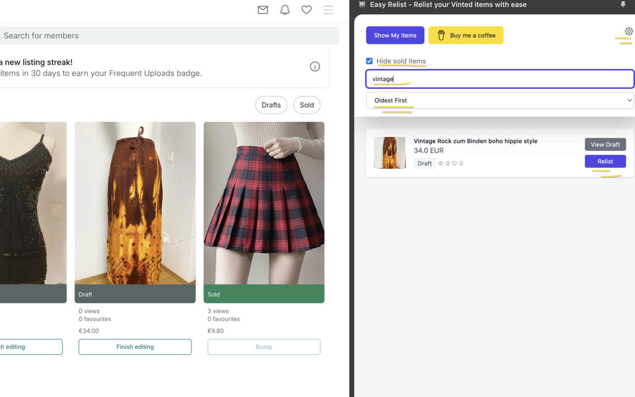635x397 pixels.
Task: Click the coffee cup icon
Action: [441, 35]
